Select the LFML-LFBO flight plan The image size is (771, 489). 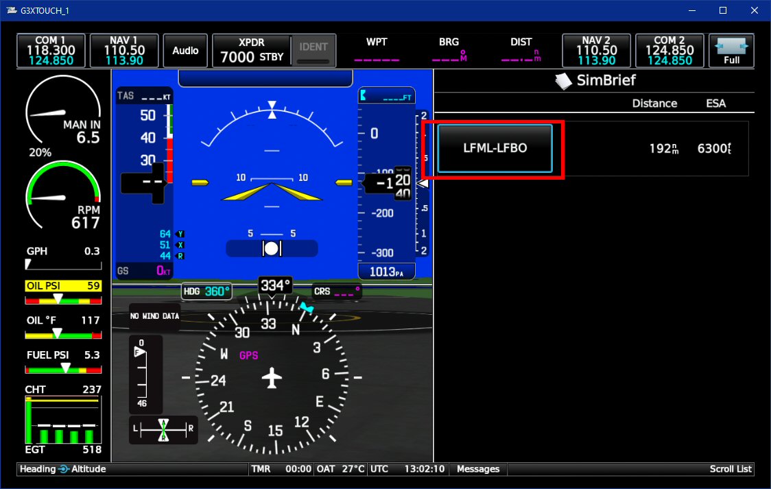[x=495, y=148]
